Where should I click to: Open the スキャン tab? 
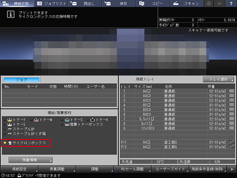point(187,3)
